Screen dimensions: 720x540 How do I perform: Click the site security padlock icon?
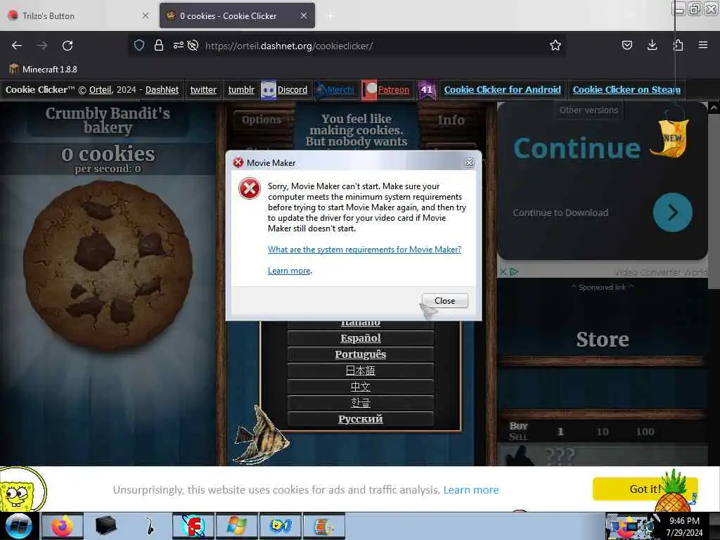158,45
